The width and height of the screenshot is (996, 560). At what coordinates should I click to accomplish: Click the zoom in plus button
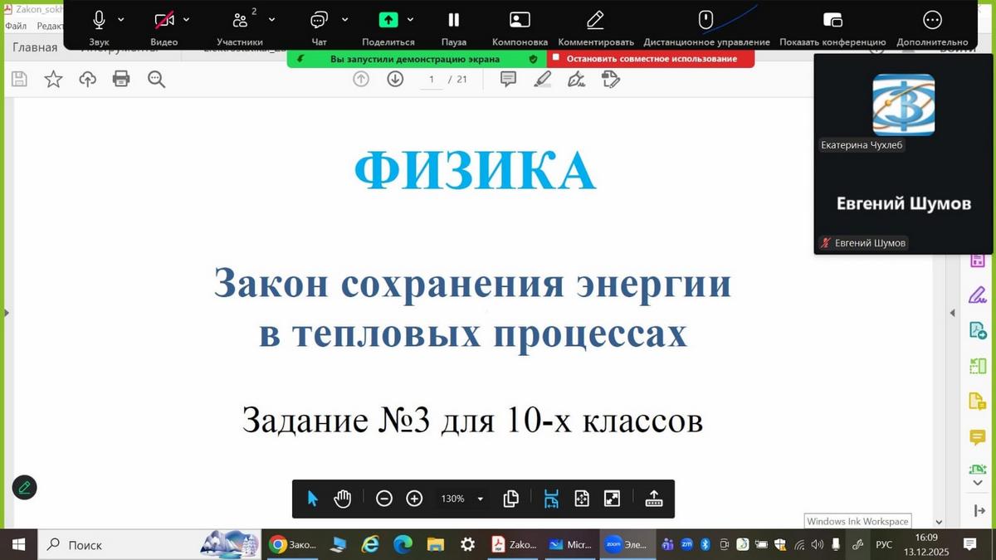coord(414,499)
